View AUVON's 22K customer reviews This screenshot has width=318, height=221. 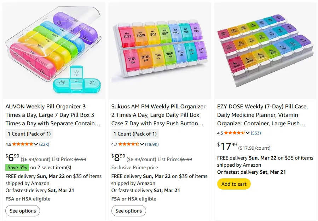pyautogui.click(x=44, y=144)
